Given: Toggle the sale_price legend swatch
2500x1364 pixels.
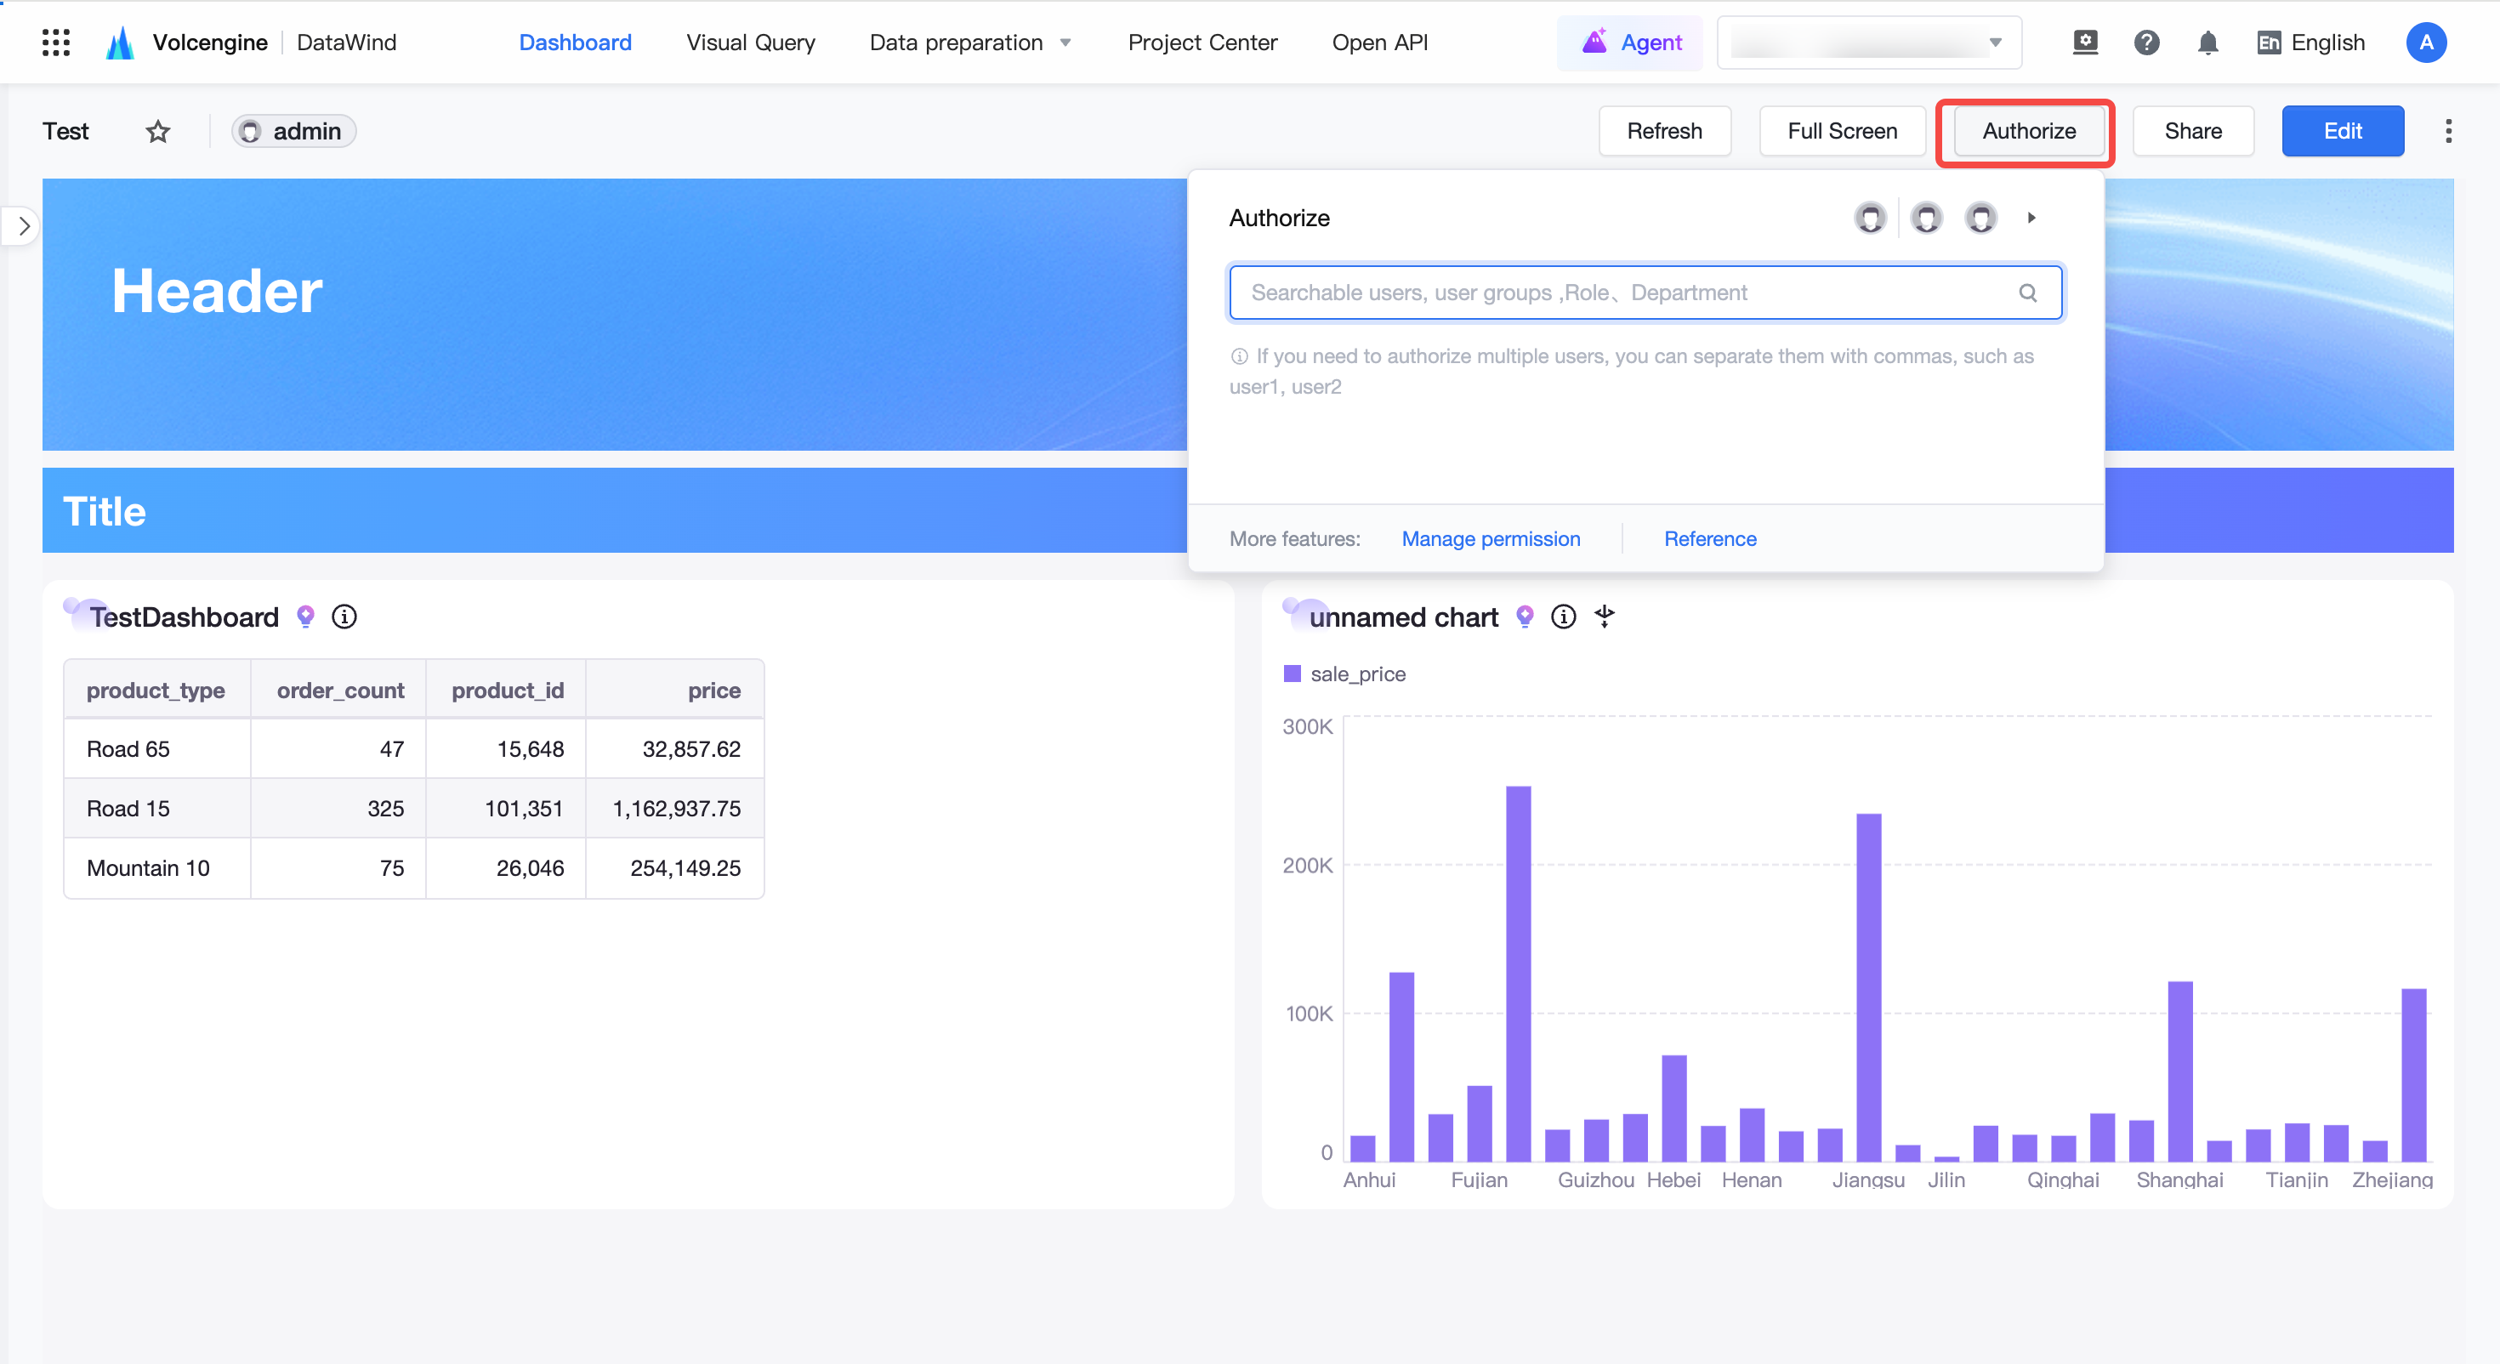Looking at the screenshot, I should pyautogui.click(x=1292, y=673).
